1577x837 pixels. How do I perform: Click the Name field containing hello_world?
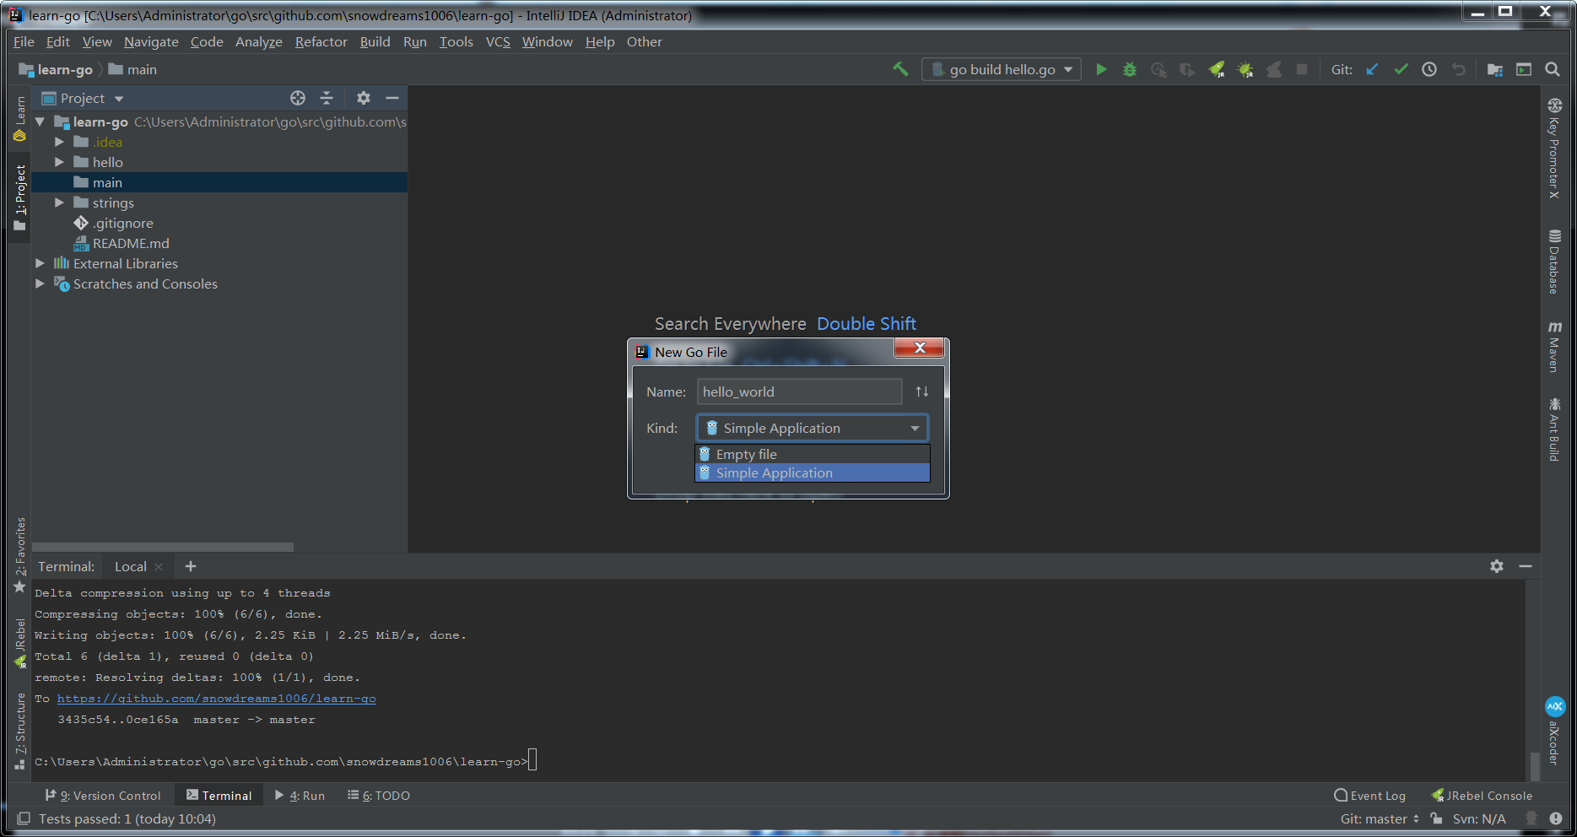[798, 391]
